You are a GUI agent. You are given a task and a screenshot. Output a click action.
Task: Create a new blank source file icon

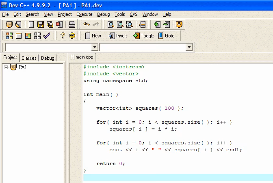point(31,24)
